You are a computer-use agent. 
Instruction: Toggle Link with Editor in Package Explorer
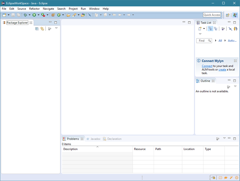click(x=42, y=29)
